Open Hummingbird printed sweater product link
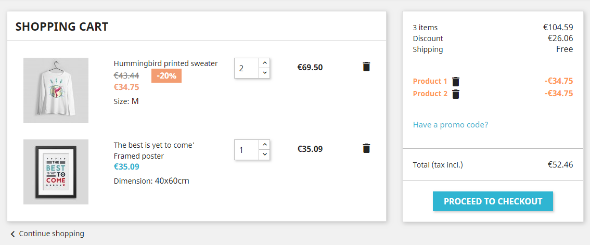 tap(165, 63)
